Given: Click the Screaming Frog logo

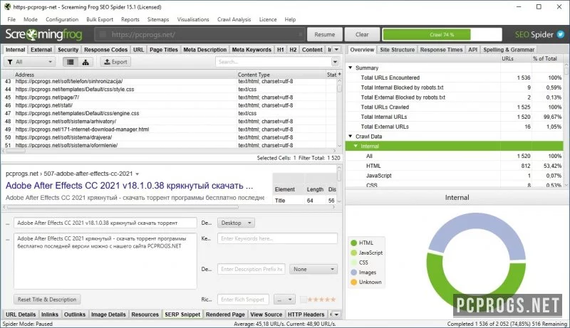Looking at the screenshot, I should click(x=43, y=34).
